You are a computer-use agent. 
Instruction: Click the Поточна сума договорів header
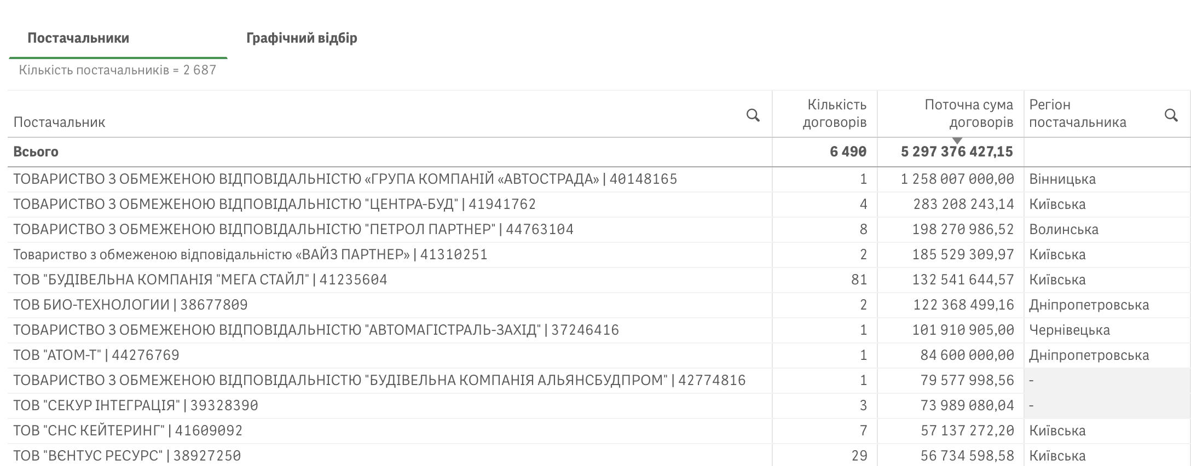(x=968, y=113)
